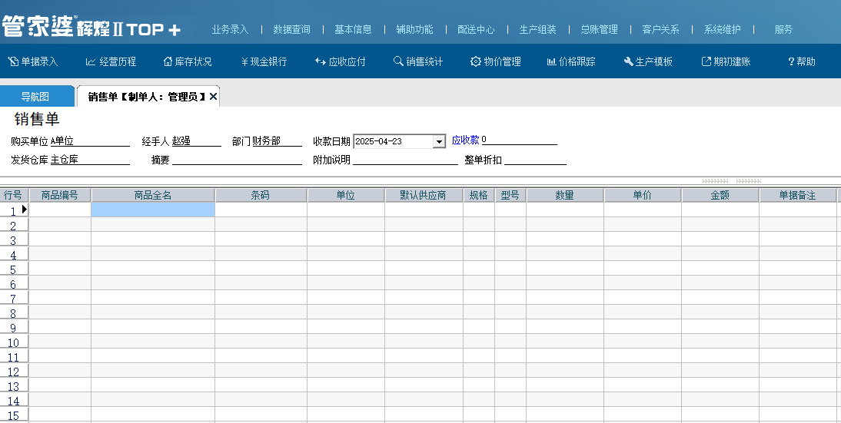Click the highlighted 商品全名 cell in row 1
The image size is (841, 423).
click(x=153, y=210)
